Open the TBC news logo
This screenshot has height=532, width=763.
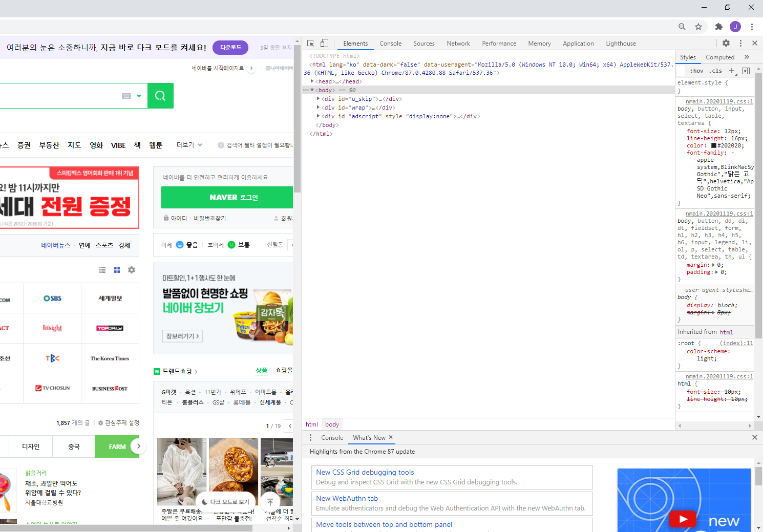tap(52, 358)
